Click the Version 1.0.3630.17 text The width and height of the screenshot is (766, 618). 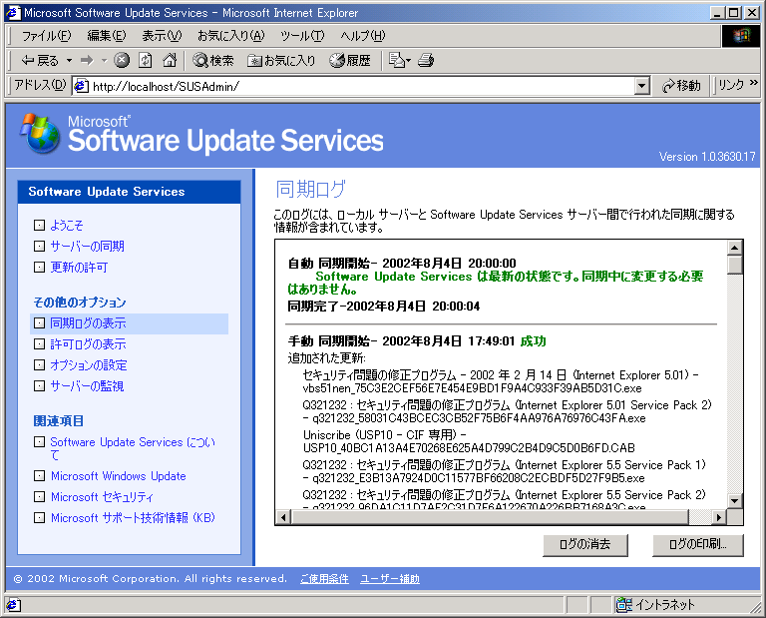pos(707,157)
